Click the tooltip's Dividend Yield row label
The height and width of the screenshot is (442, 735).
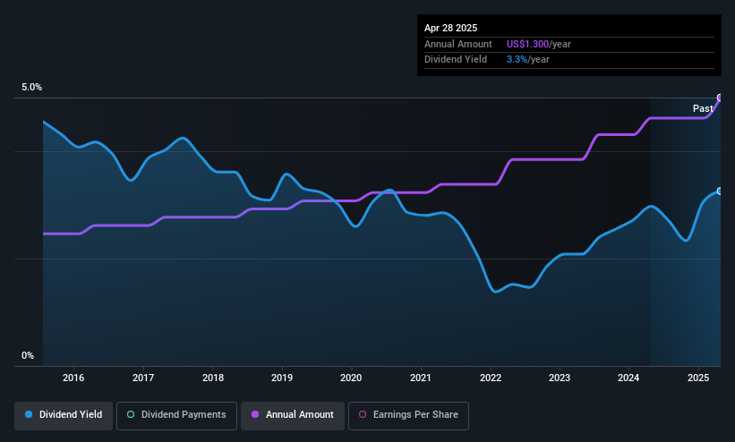(456, 60)
